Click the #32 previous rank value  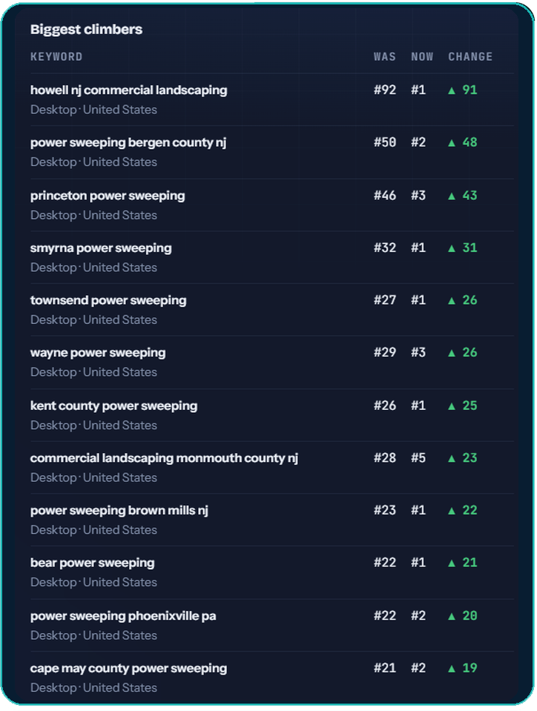[385, 248]
